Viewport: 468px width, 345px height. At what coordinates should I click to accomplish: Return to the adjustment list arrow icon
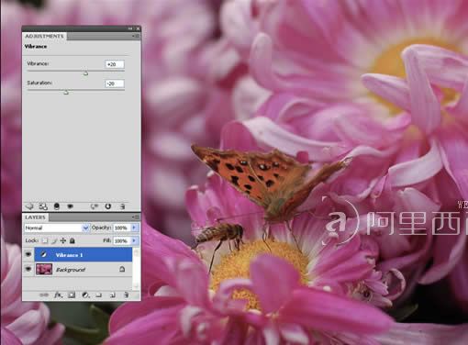tap(29, 206)
